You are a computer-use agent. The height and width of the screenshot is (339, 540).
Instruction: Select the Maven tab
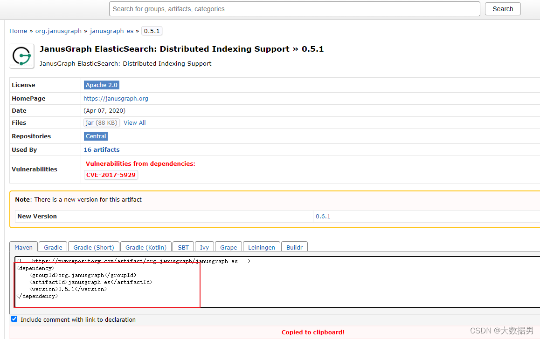pos(23,247)
